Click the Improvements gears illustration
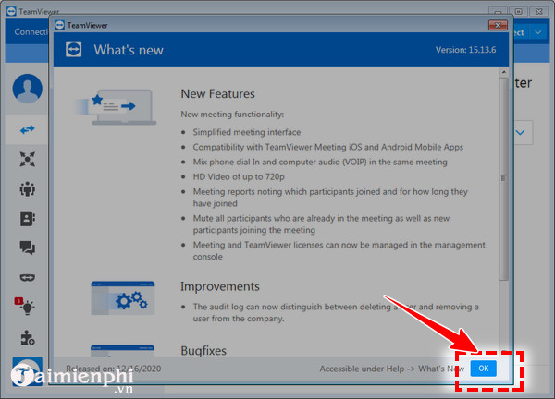Screen dimensions: 555x399 click(122, 298)
